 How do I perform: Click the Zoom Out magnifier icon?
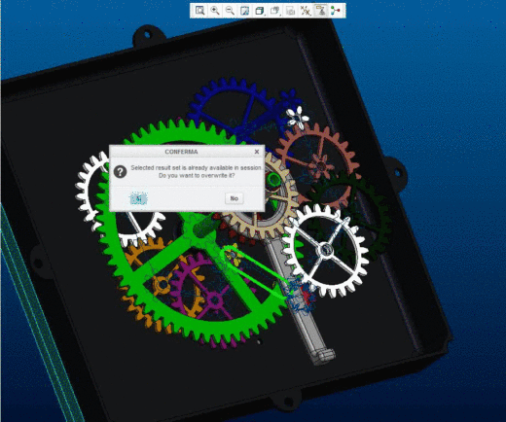[230, 11]
